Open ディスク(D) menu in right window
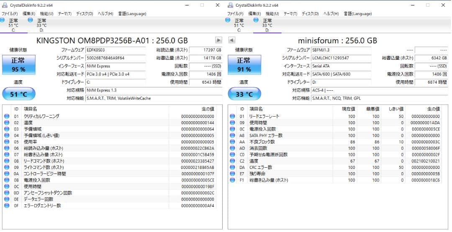 coord(310,13)
